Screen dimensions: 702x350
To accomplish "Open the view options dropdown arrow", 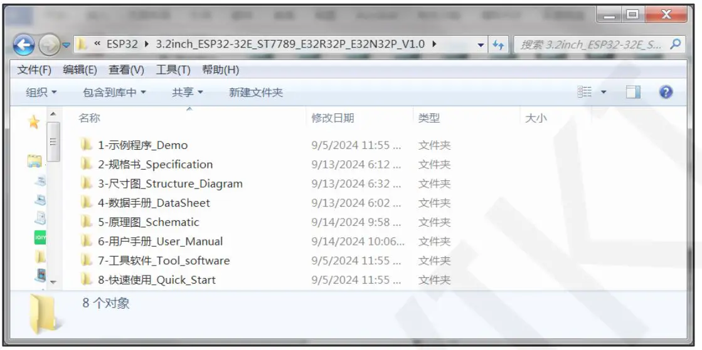I will coord(603,92).
